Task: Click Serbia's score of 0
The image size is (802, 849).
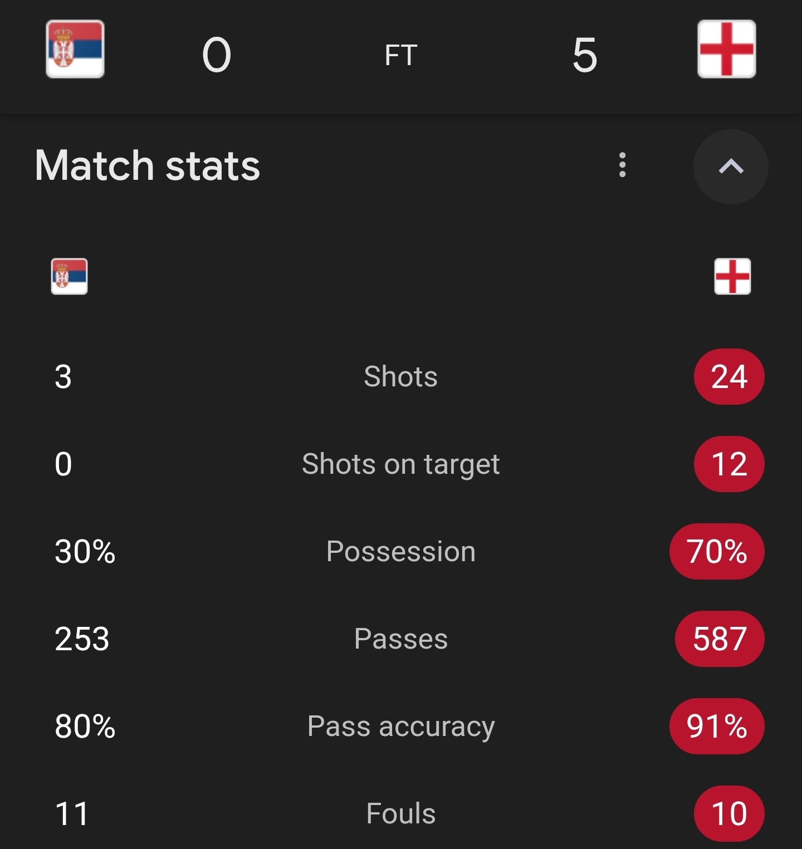Action: (216, 55)
